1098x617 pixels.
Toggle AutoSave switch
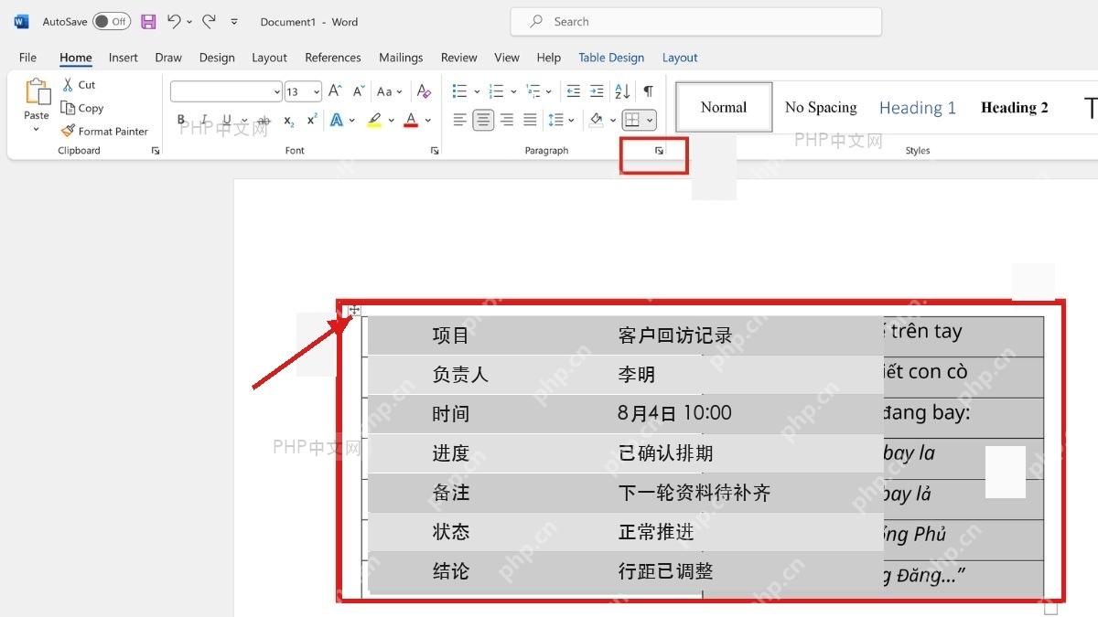tap(112, 21)
